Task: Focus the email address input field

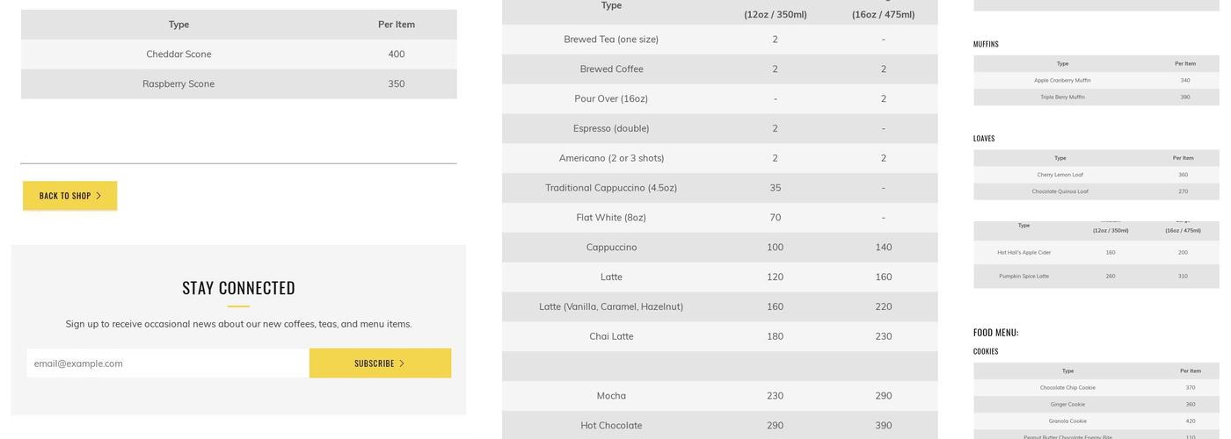Action: coord(168,363)
